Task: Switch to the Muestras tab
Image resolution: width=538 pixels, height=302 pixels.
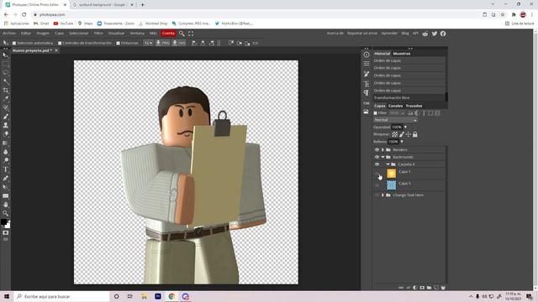Action: coord(402,54)
